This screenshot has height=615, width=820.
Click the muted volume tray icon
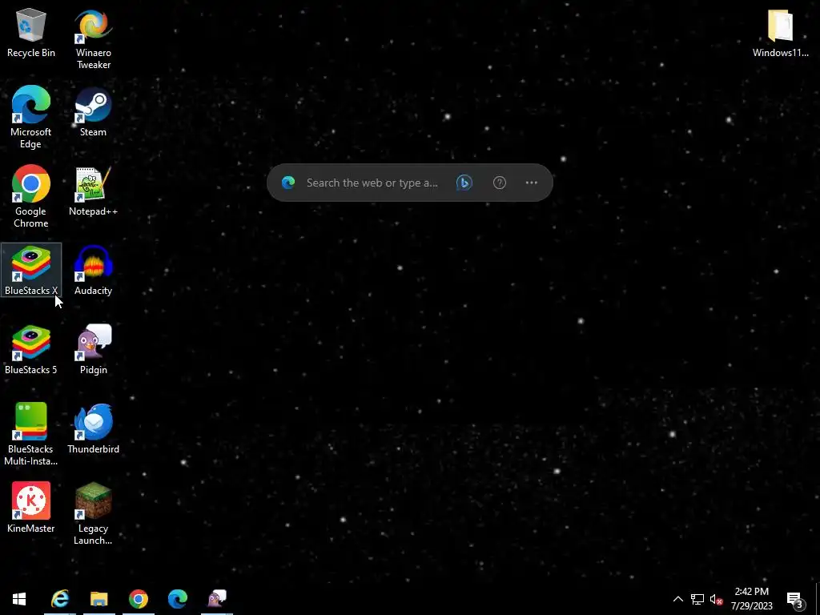717,599
